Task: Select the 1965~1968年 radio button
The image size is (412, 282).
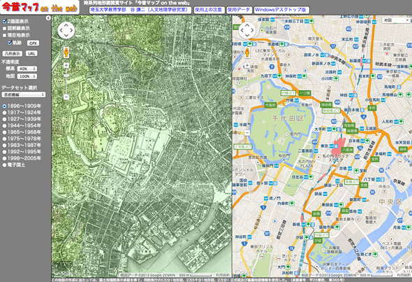Action: [4, 132]
